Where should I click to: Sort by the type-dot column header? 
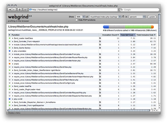point(9,35)
